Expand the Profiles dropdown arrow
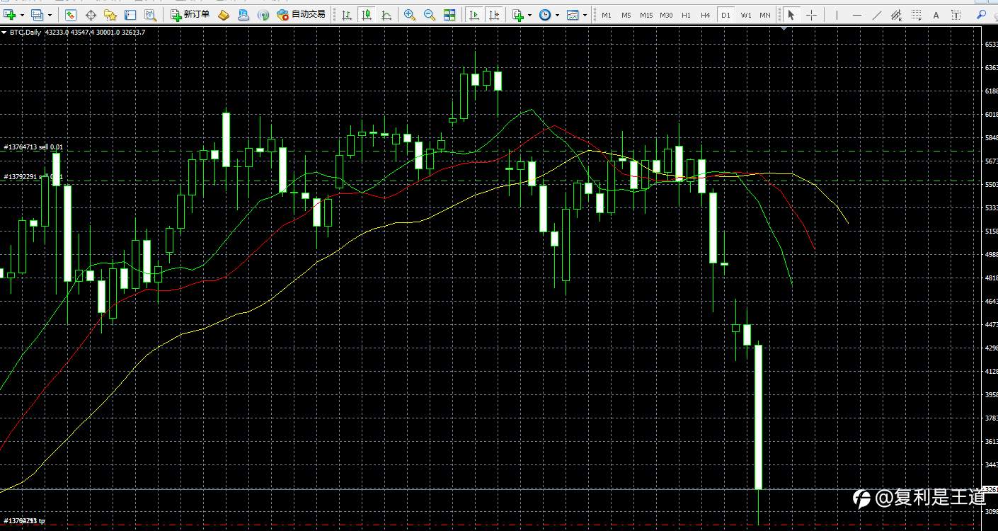998x531 pixels. pyautogui.click(x=49, y=15)
